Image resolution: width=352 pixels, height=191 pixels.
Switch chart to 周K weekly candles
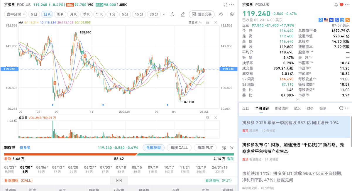60,14
